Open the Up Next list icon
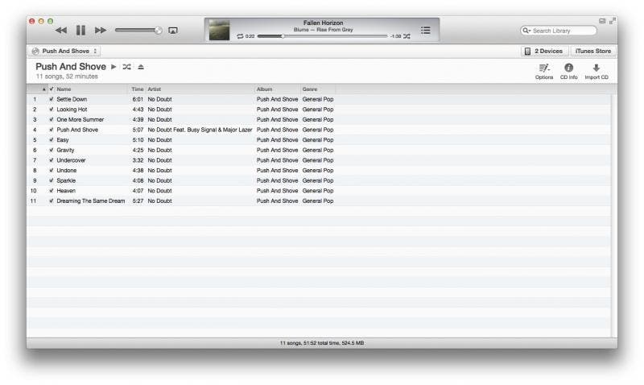This screenshot has width=644, height=385. [x=426, y=31]
